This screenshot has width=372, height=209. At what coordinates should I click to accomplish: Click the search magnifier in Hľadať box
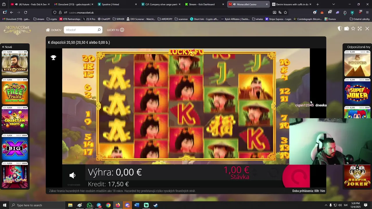point(99,30)
